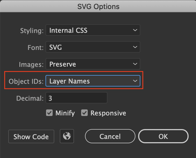Toggle Responsive via its text label

click(108, 113)
